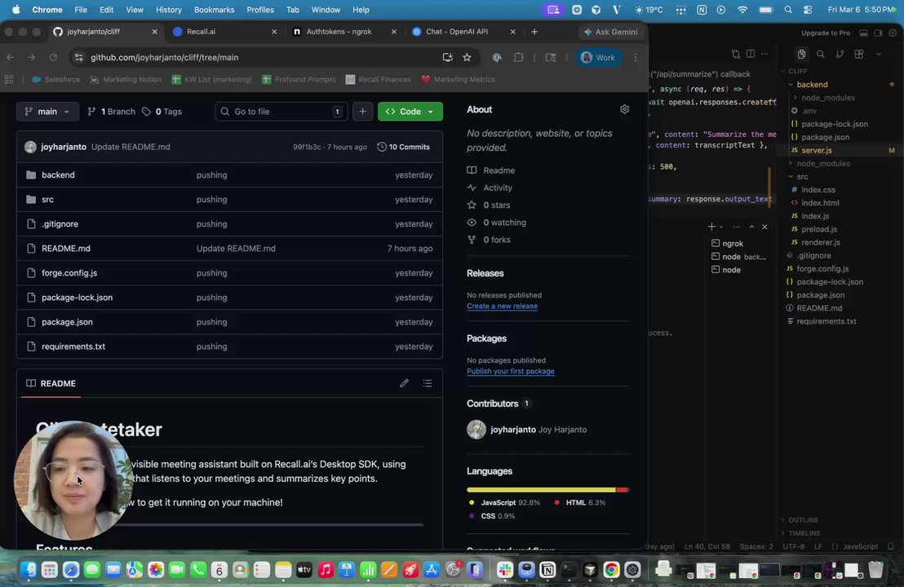Image resolution: width=904 pixels, height=587 pixels.
Task: Collapse the src folder in VS Code
Action: (x=802, y=177)
